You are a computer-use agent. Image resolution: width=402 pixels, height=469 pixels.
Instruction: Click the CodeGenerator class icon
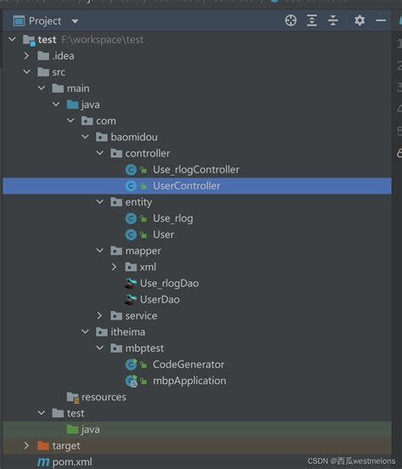coord(131,364)
